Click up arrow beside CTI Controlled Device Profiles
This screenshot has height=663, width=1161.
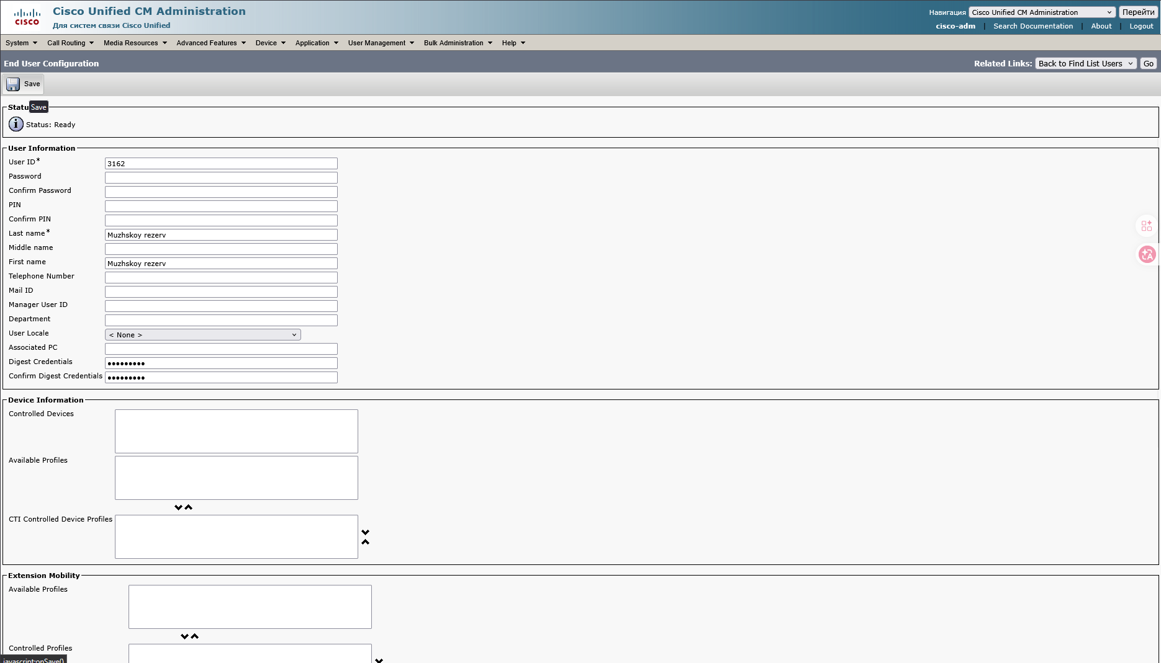(x=366, y=542)
